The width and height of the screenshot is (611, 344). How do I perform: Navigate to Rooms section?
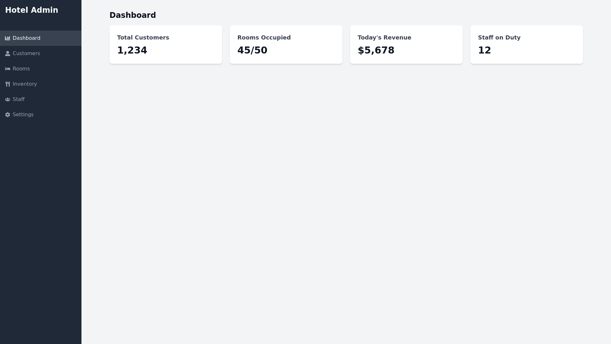pyautogui.click(x=21, y=69)
